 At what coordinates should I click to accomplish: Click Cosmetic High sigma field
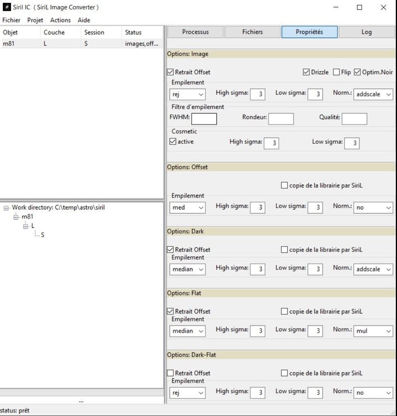click(x=271, y=143)
